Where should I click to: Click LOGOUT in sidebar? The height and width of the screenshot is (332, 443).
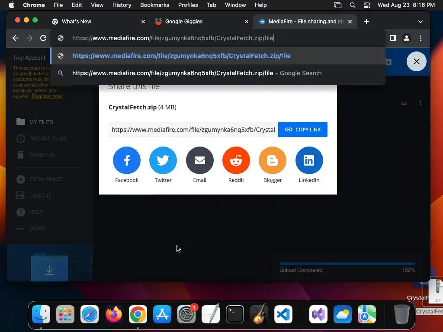click(34, 196)
